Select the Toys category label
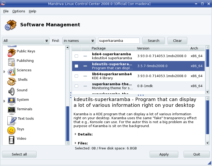The width and height of the screenshot is (212, 166). (x=21, y=129)
